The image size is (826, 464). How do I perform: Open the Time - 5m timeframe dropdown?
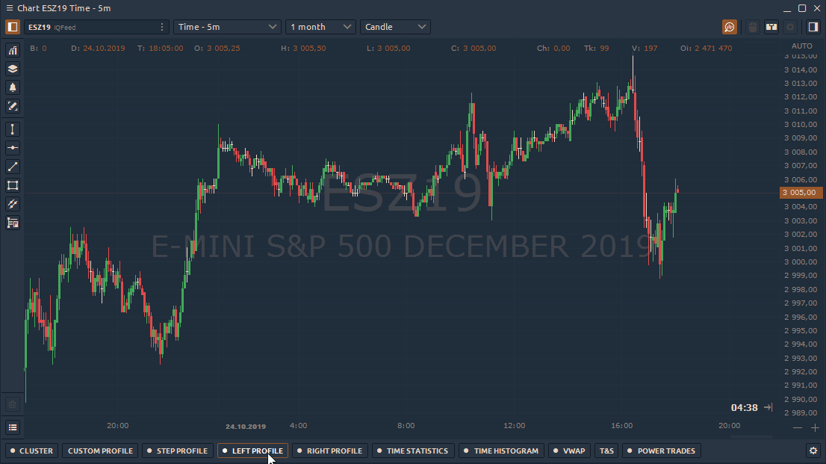(227, 27)
